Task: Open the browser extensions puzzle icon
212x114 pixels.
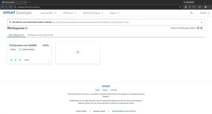Action: coord(194,7)
